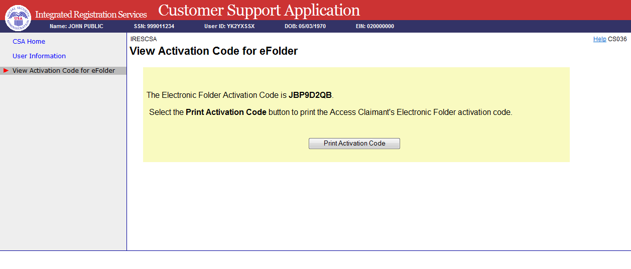Click the DOB 05/03/1970 text
Screen dimensions: 631x269
[305, 26]
